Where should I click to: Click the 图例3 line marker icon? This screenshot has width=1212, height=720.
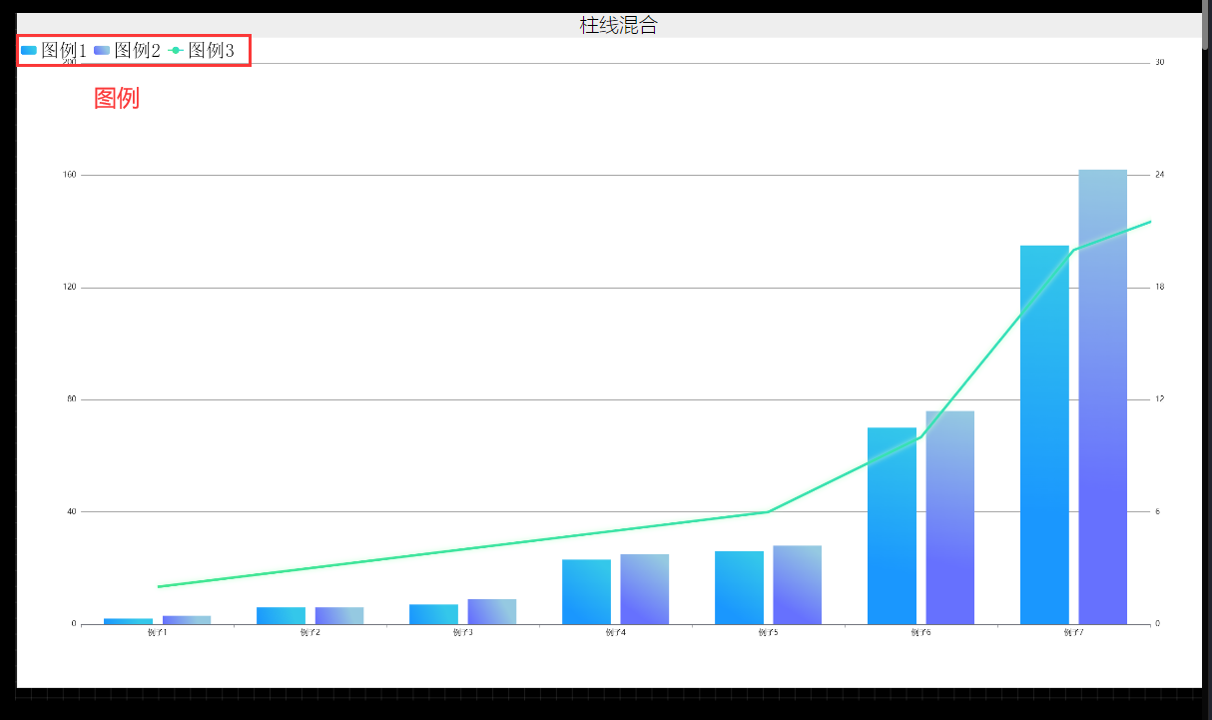pos(176,51)
